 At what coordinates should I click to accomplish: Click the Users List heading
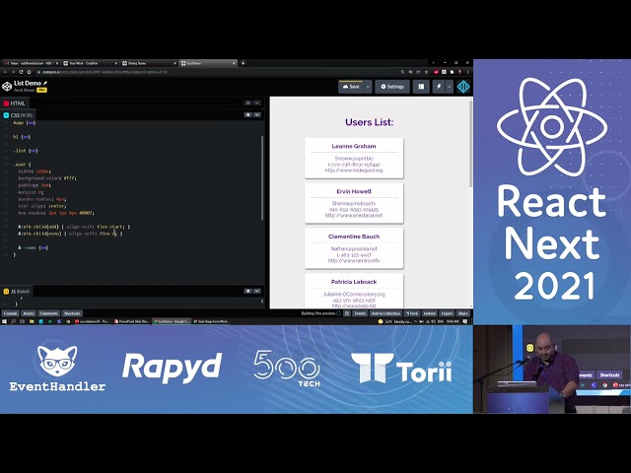(x=369, y=122)
